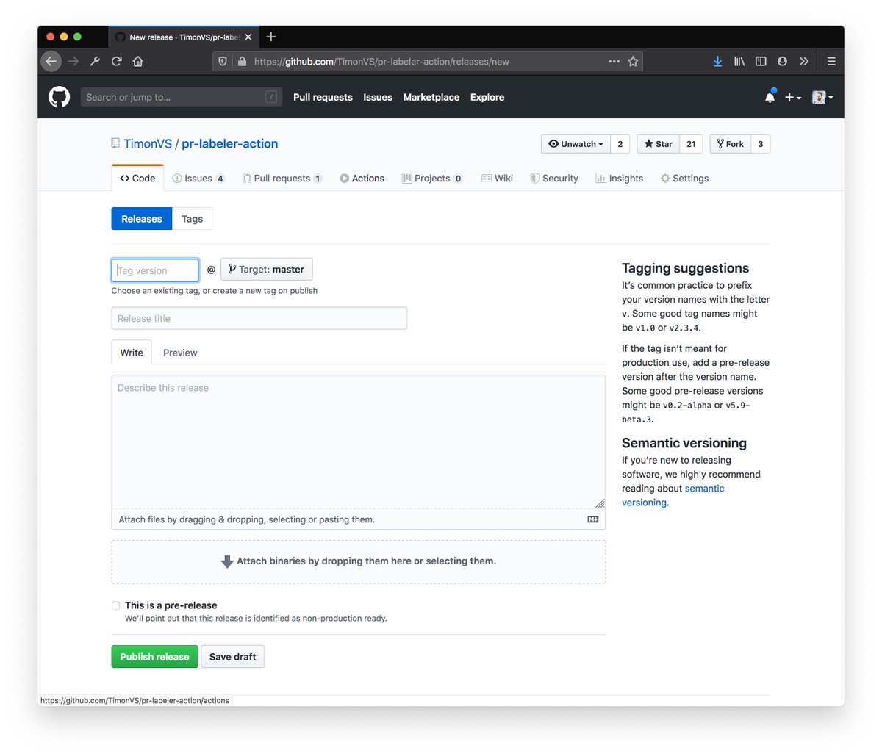Open the Code tab
Viewport: 882px width, 756px height.
137,179
